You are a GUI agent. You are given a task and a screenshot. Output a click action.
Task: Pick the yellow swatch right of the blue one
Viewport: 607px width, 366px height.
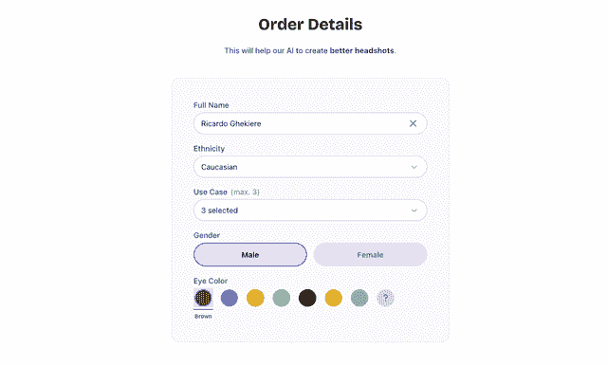(x=255, y=299)
